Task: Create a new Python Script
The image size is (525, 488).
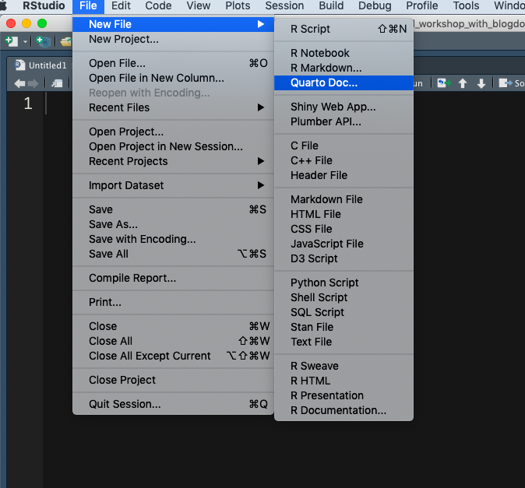Action: [344, 283]
